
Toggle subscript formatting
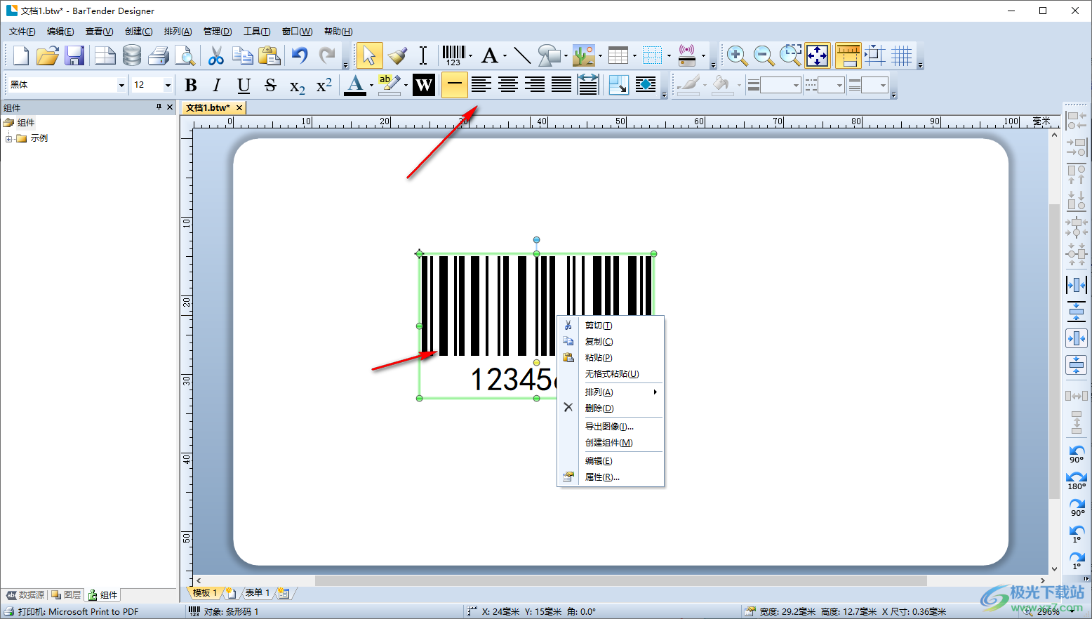click(297, 85)
